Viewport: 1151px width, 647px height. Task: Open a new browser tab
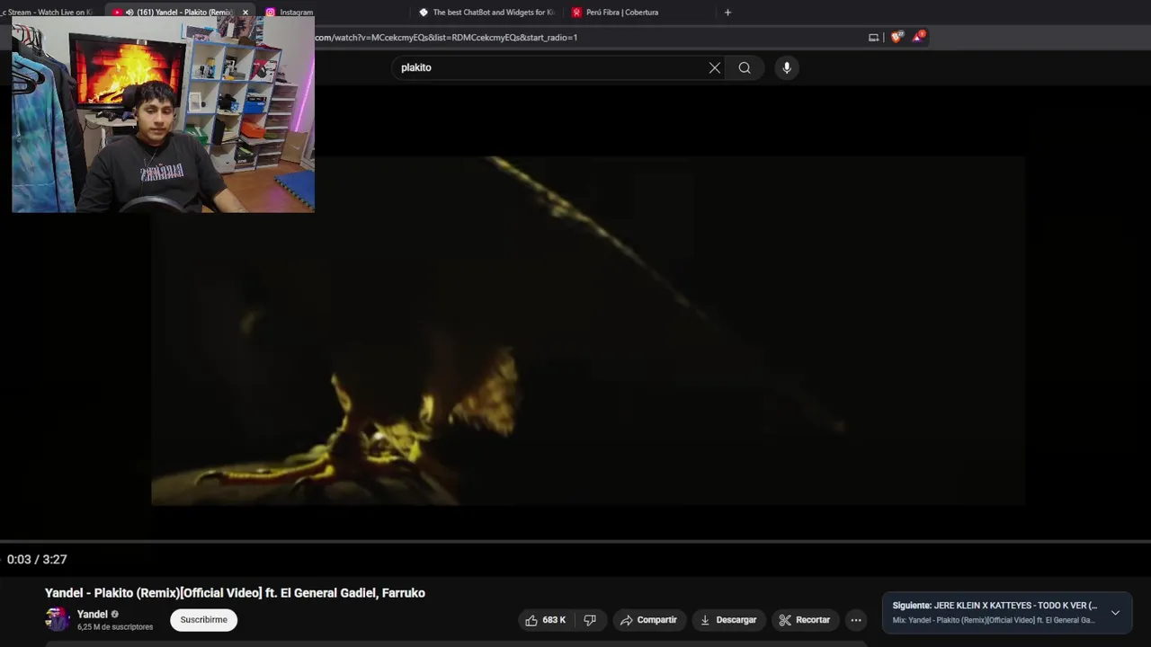[x=727, y=13]
